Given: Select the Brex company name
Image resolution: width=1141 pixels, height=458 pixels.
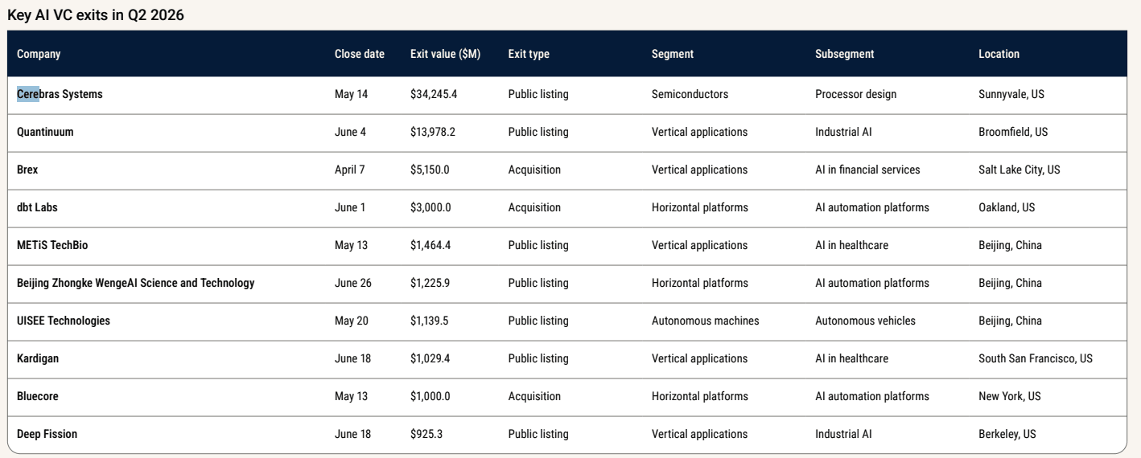Looking at the screenshot, I should (27, 170).
